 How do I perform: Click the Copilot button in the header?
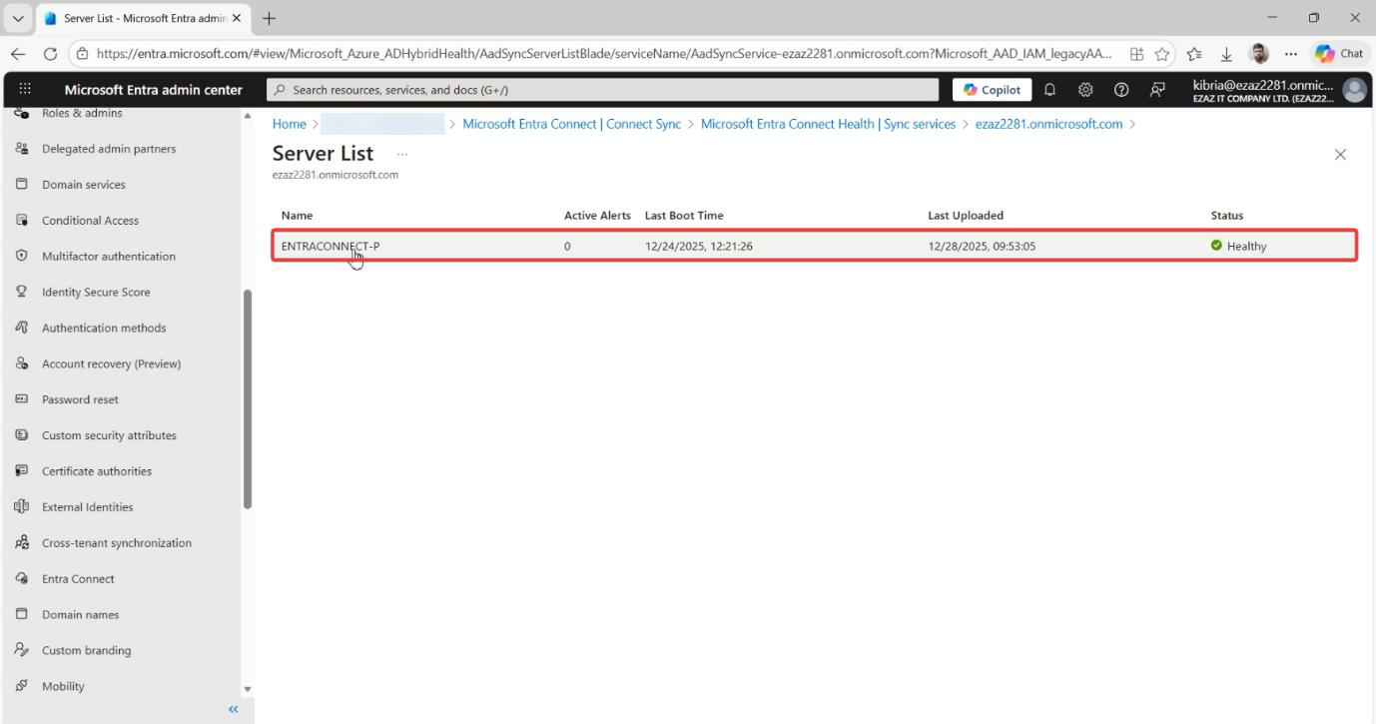pos(992,90)
